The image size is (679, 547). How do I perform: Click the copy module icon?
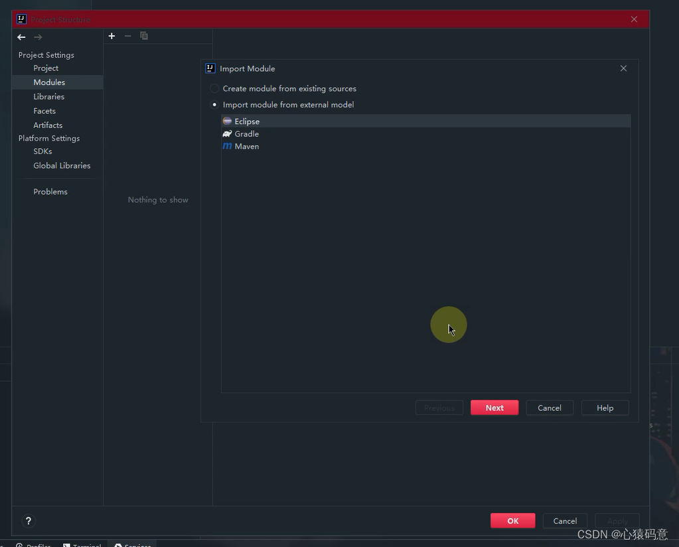tap(144, 36)
